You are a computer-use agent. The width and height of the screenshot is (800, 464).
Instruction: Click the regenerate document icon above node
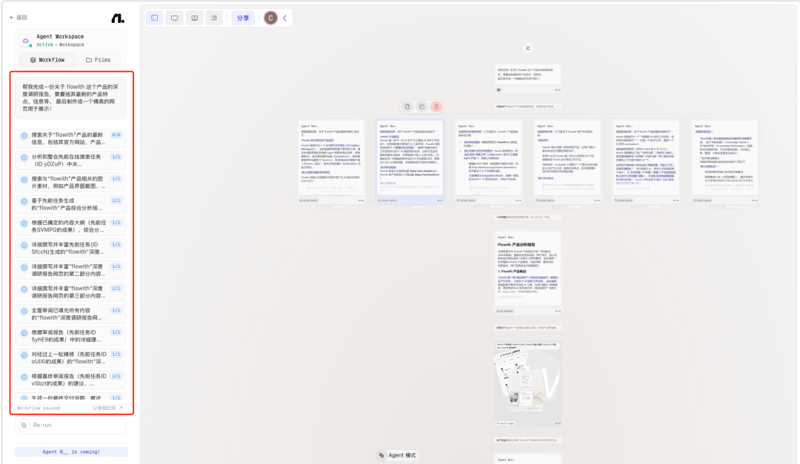point(407,107)
